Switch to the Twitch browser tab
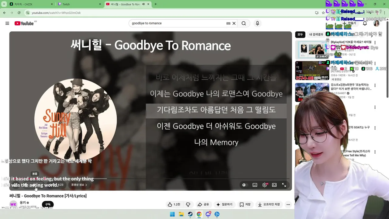This screenshot has width=389, height=219. pos(79,4)
